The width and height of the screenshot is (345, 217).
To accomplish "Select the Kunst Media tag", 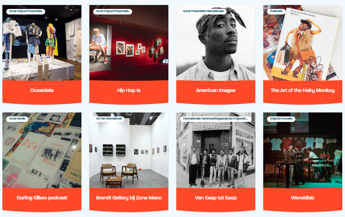I will (17, 118).
